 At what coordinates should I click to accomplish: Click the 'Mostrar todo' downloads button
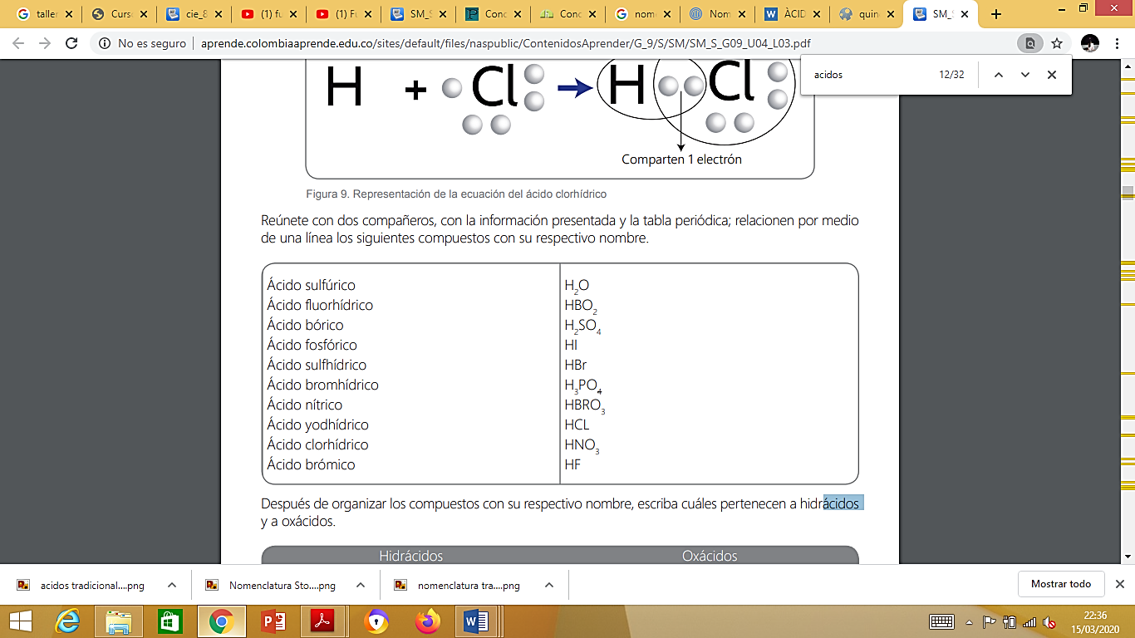point(1061,584)
